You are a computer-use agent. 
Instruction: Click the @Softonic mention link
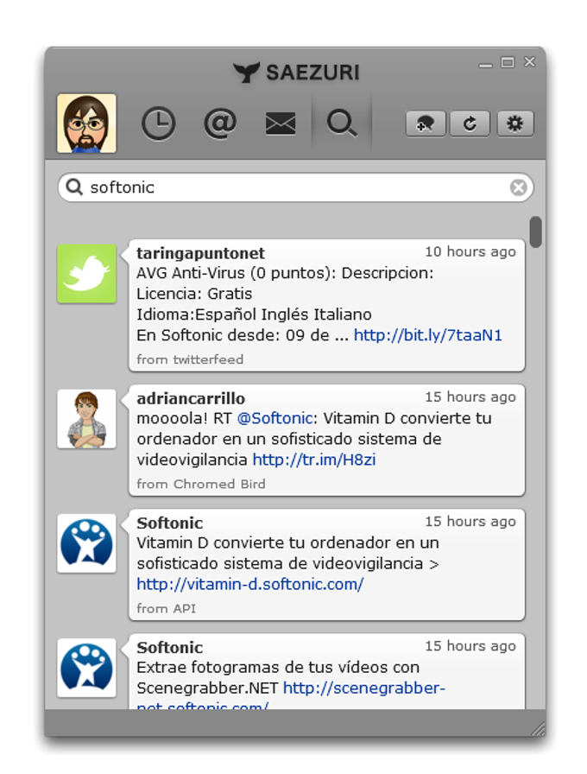275,418
